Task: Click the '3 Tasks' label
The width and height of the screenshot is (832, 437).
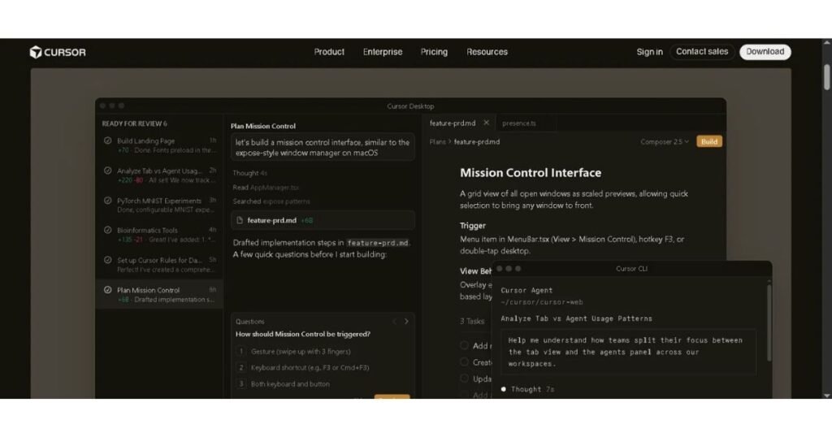Action: 472,321
